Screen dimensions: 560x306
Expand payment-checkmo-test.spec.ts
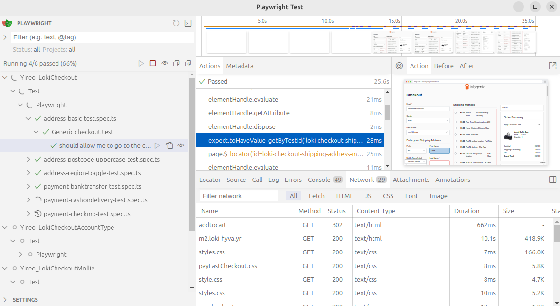click(29, 214)
